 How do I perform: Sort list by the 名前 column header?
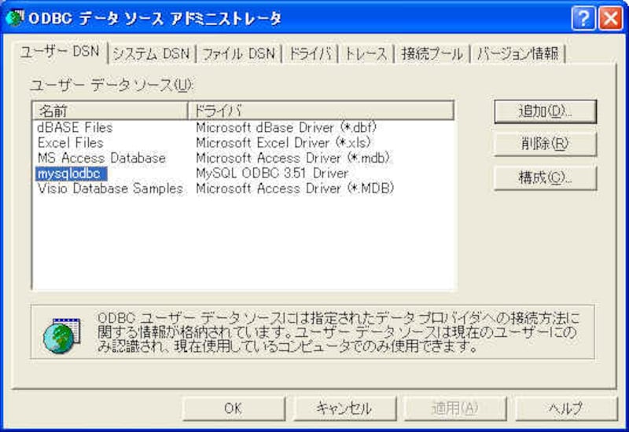tap(110, 111)
